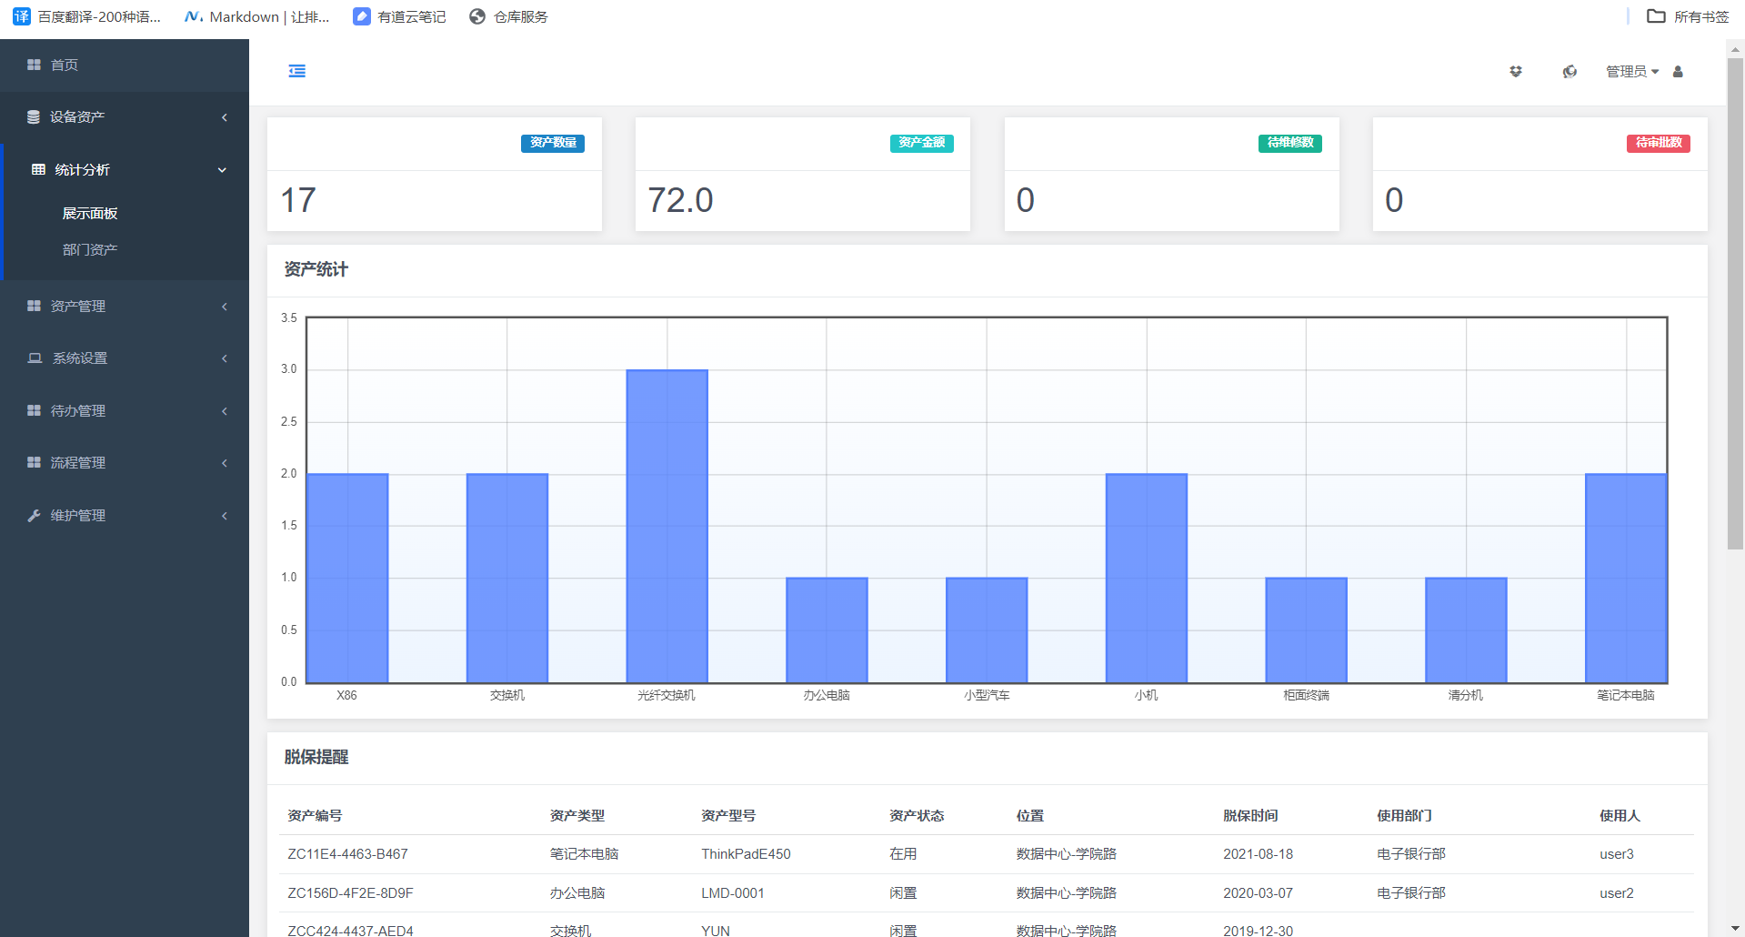Collapse the 统计分析 menu chevron
This screenshot has height=937, width=1745.
[222, 170]
